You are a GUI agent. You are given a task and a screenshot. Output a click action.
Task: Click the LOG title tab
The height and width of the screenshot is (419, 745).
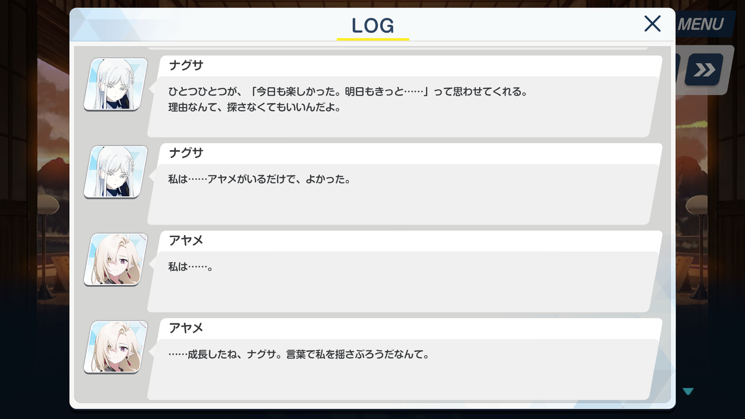coord(373,26)
